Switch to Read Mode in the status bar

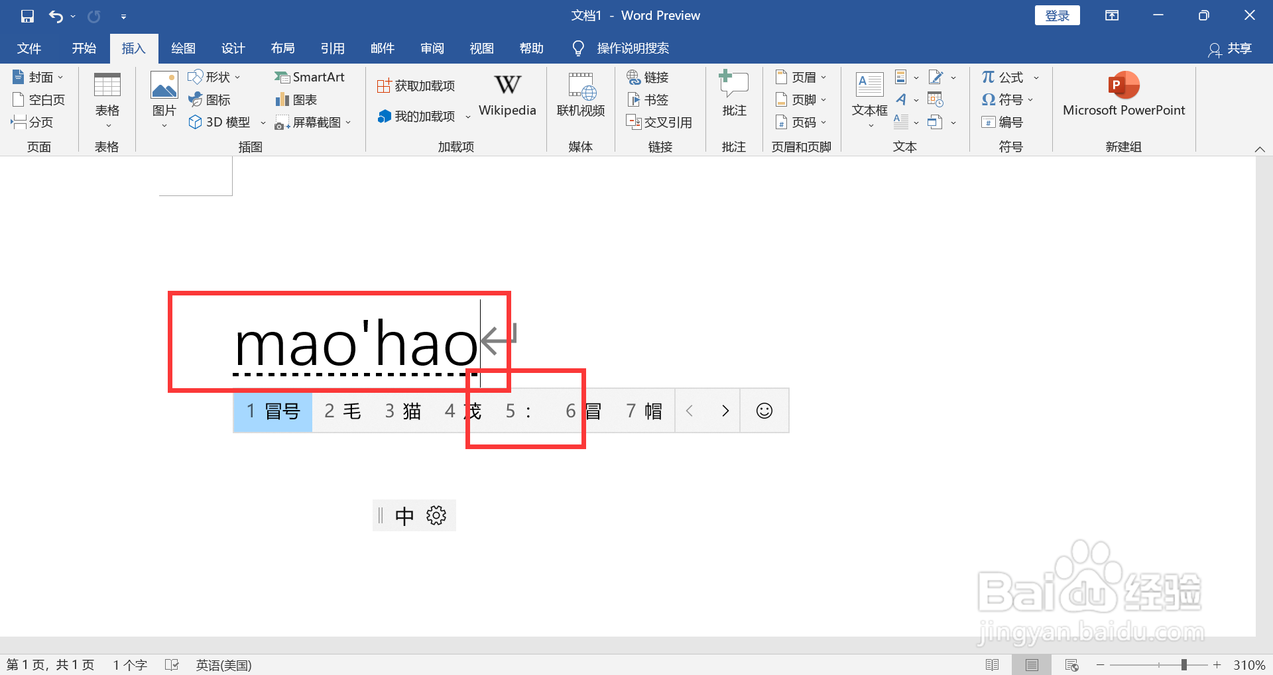(993, 664)
